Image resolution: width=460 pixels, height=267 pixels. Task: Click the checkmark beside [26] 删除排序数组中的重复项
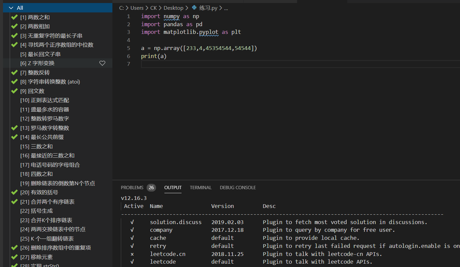(14, 248)
